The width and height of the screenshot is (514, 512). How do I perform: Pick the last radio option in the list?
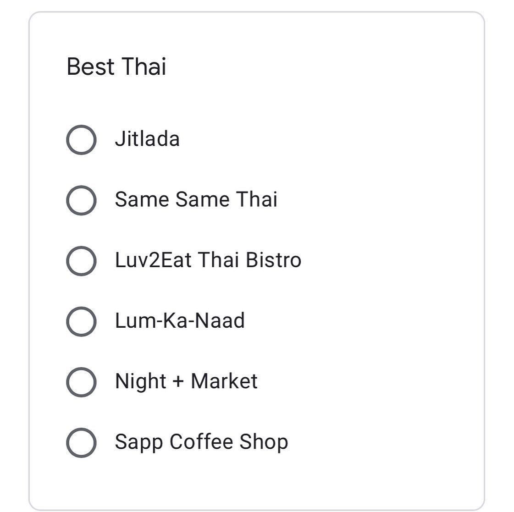(x=81, y=442)
